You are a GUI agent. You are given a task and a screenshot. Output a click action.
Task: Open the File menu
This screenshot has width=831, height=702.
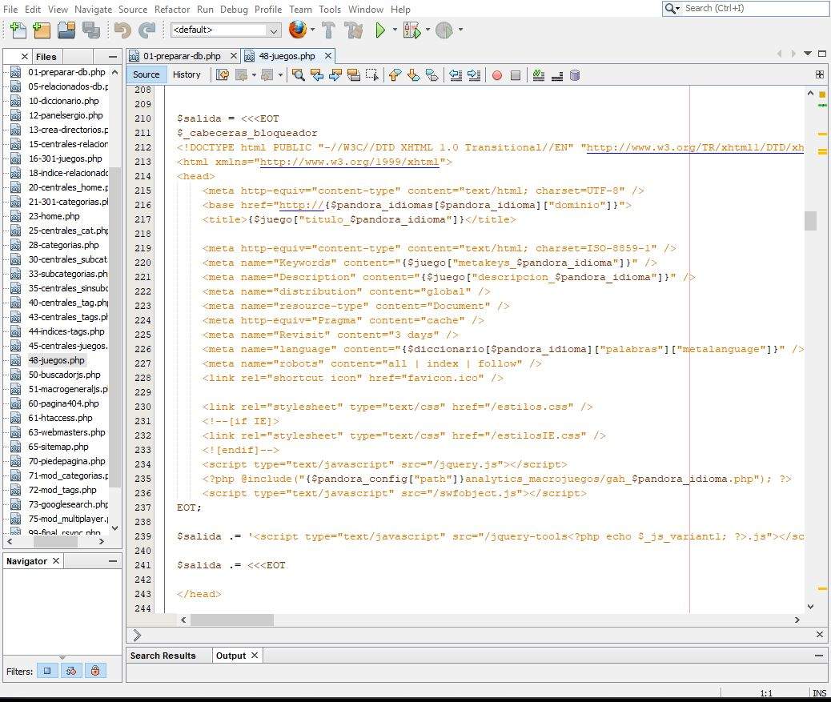[10, 10]
